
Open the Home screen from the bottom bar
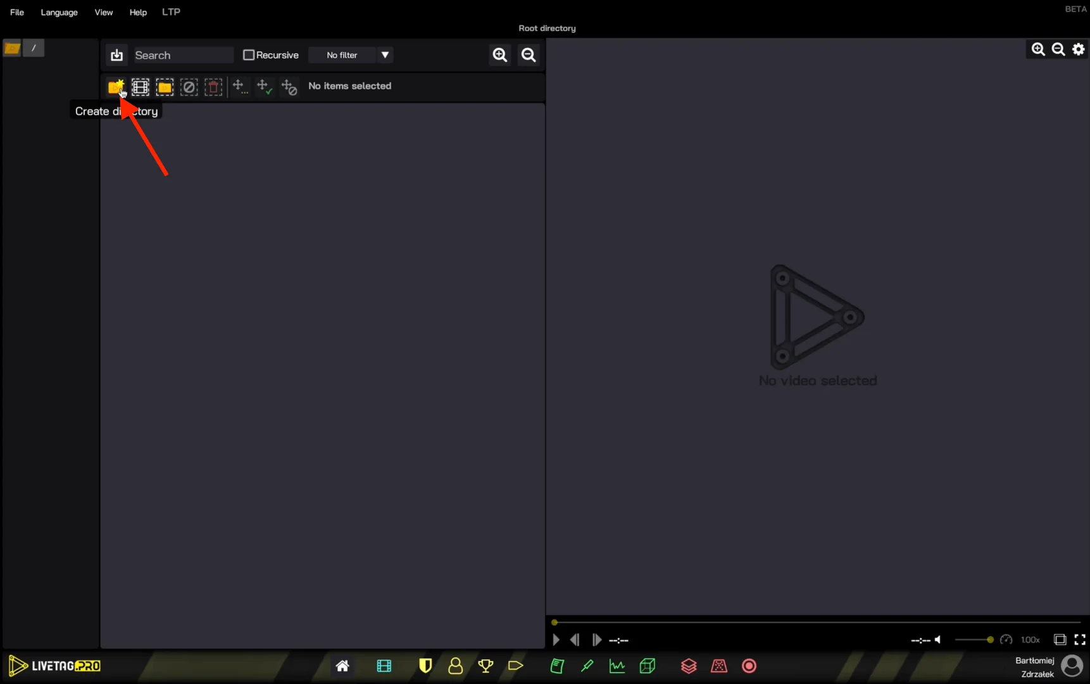click(x=342, y=666)
